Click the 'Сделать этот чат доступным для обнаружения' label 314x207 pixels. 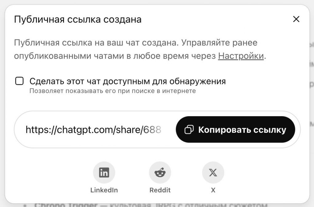coord(128,82)
